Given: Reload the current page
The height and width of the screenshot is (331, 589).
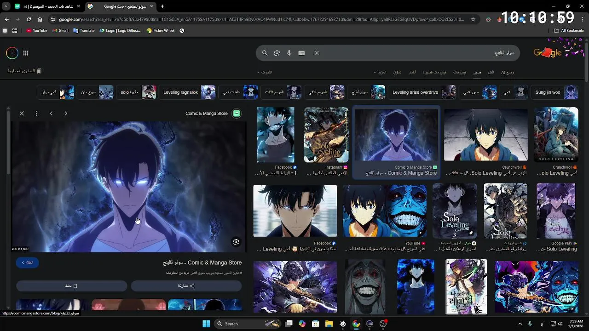Looking at the screenshot, I should point(29,19).
